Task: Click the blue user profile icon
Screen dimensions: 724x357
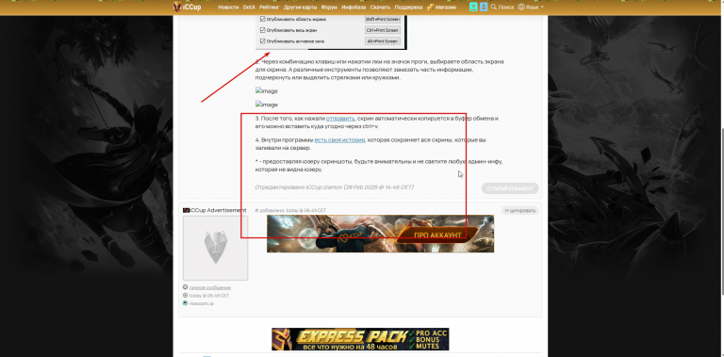Action: (x=484, y=7)
